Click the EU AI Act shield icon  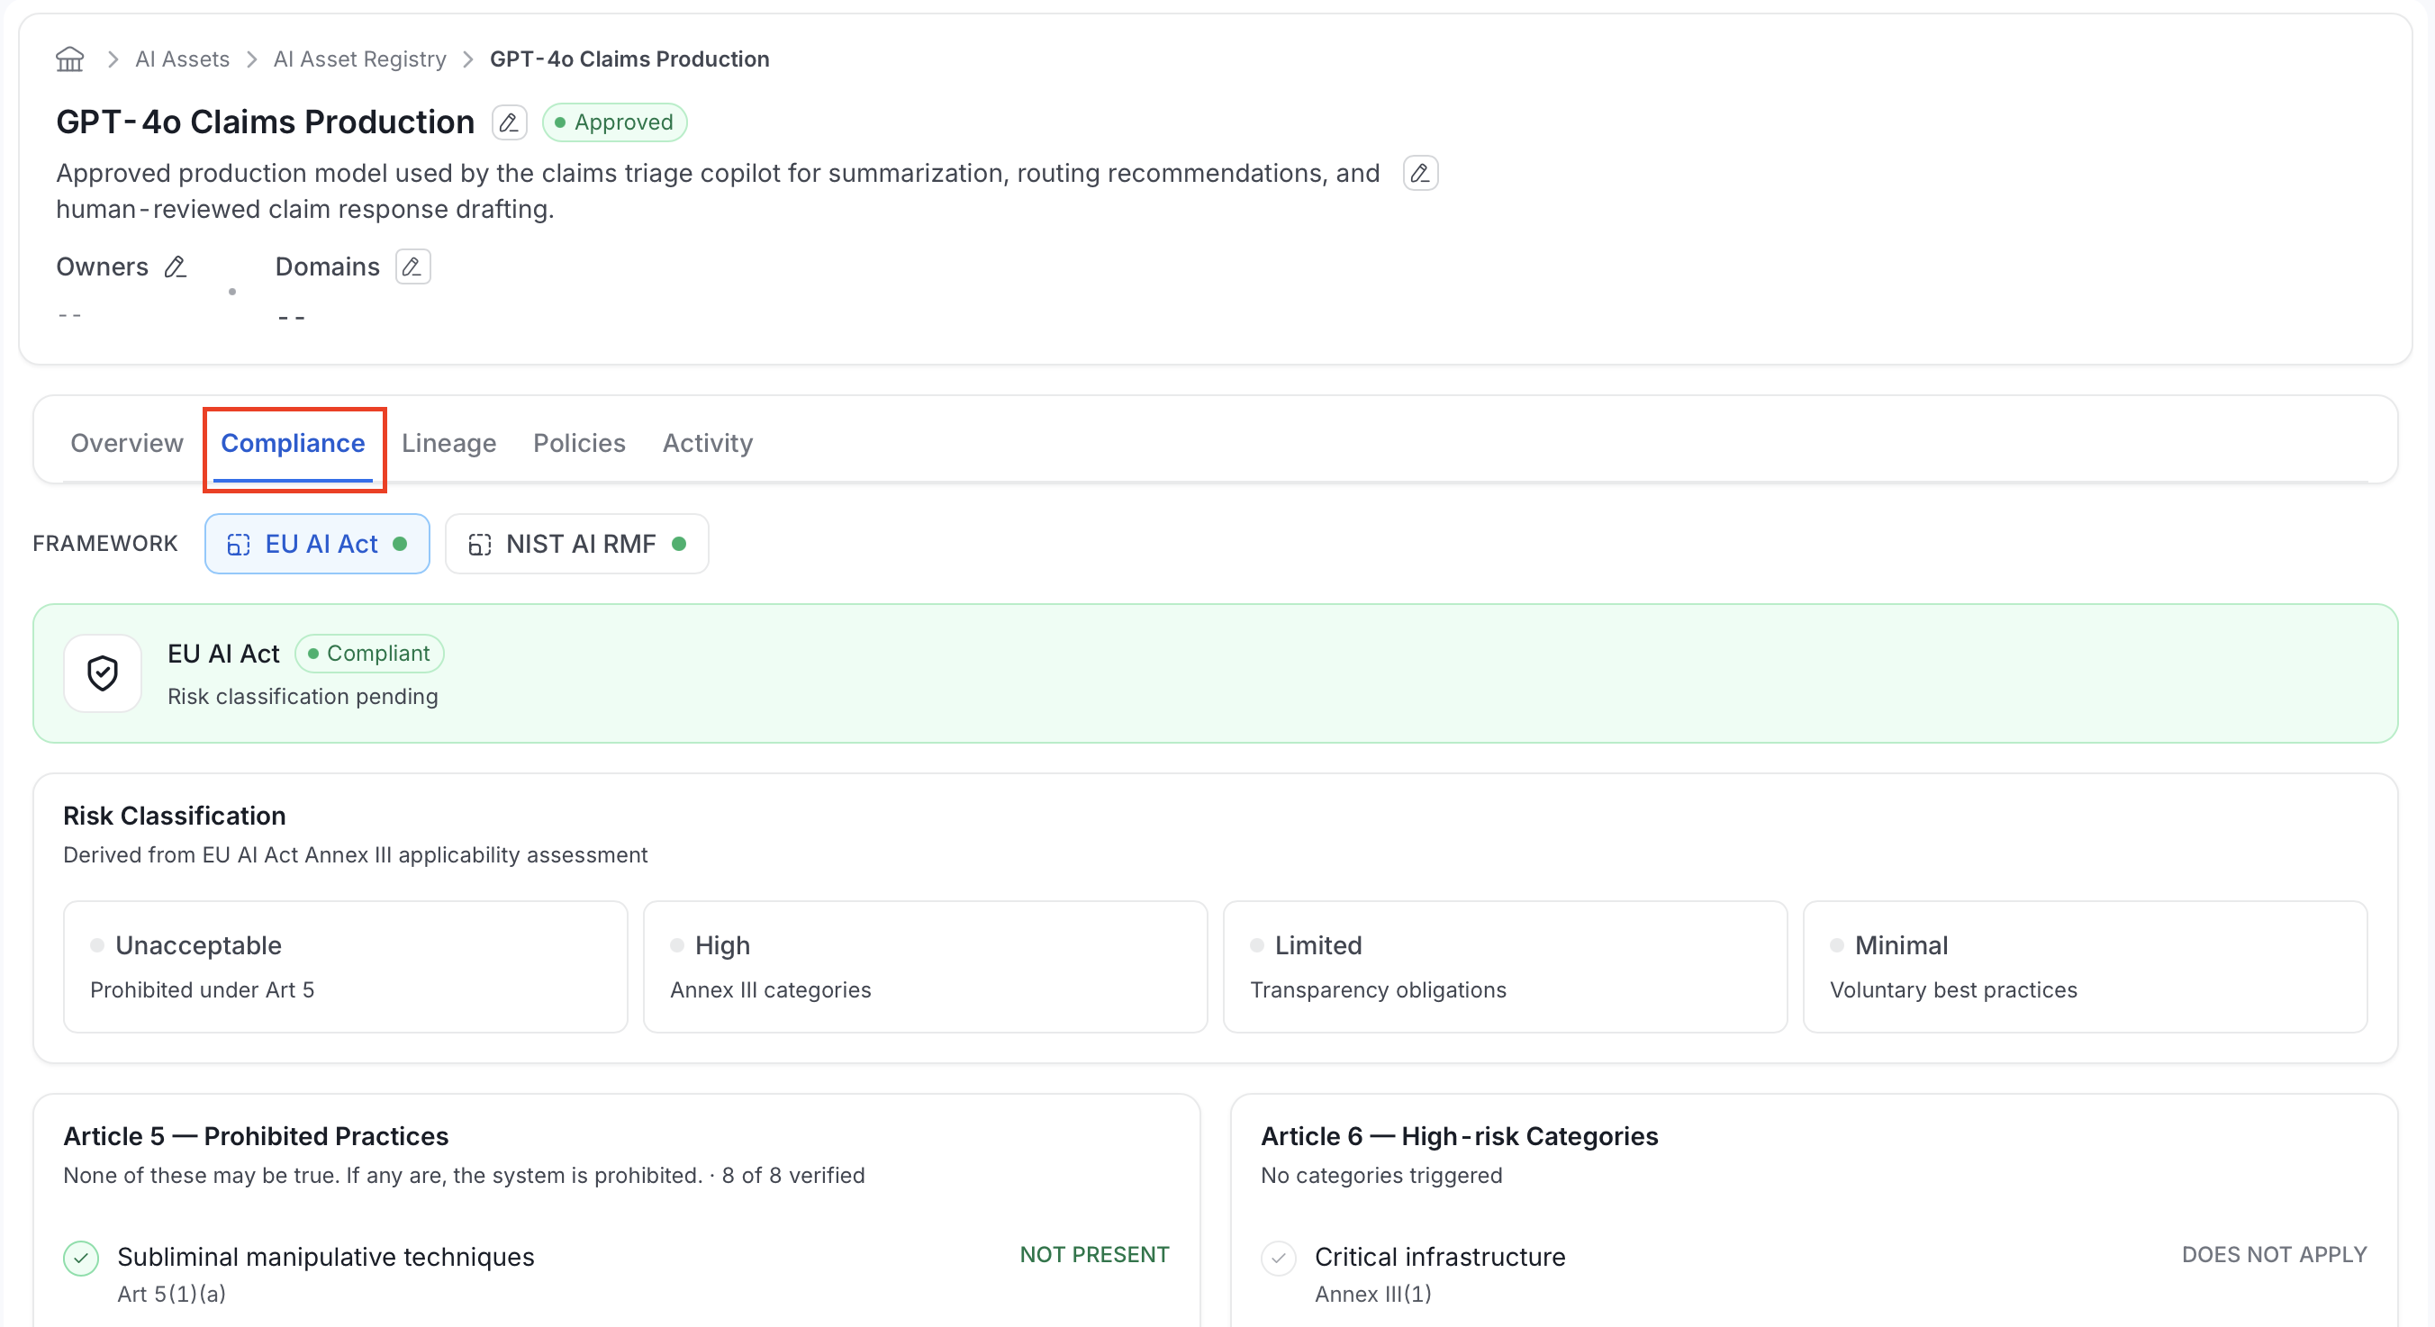coord(103,674)
